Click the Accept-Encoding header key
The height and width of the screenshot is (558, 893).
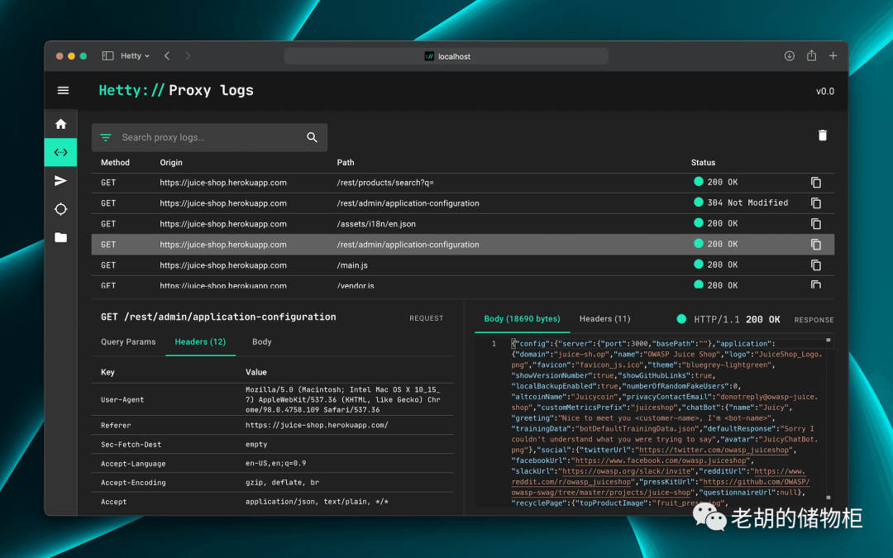pos(133,482)
